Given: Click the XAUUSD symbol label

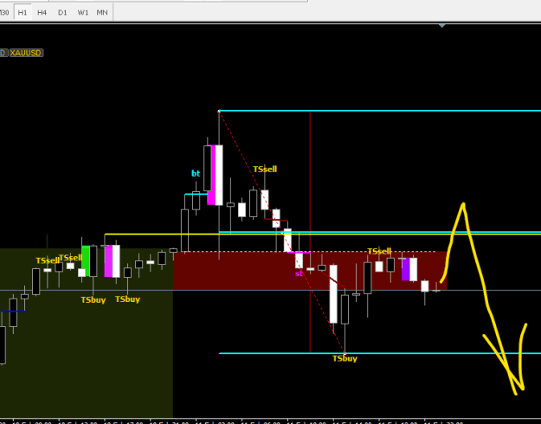Looking at the screenshot, I should pyautogui.click(x=26, y=53).
